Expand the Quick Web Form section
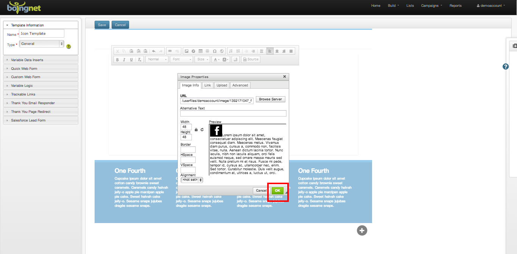Image resolution: width=517 pixels, height=254 pixels. click(x=40, y=68)
